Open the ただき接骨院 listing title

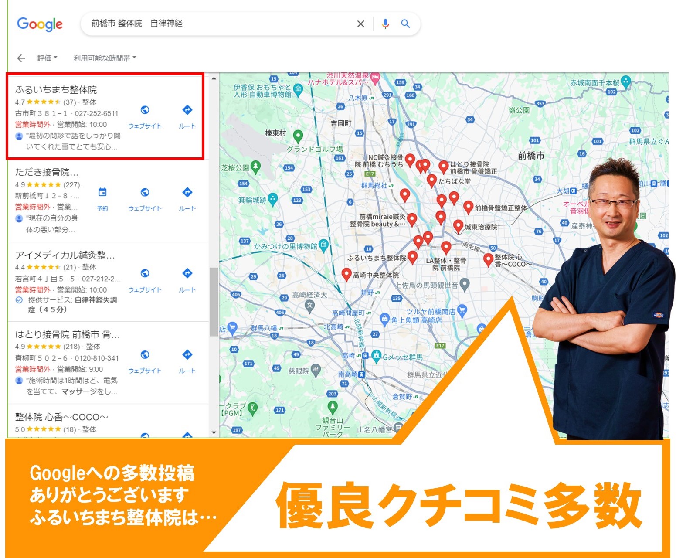point(47,172)
